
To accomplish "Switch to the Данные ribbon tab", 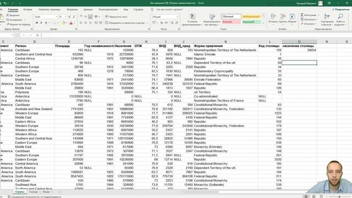I will pos(88,9).
